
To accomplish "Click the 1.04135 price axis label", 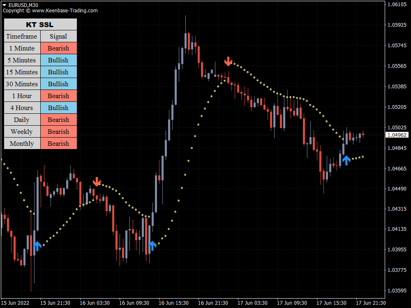I will click(397, 229).
